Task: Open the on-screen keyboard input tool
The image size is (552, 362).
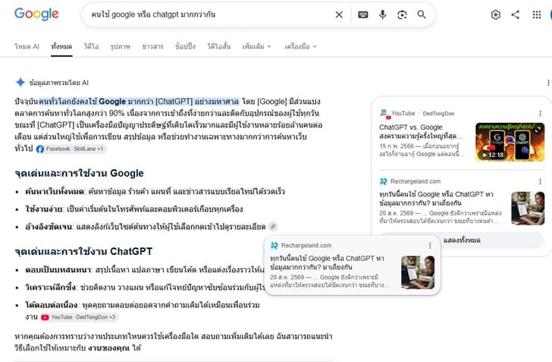Action: [363, 15]
